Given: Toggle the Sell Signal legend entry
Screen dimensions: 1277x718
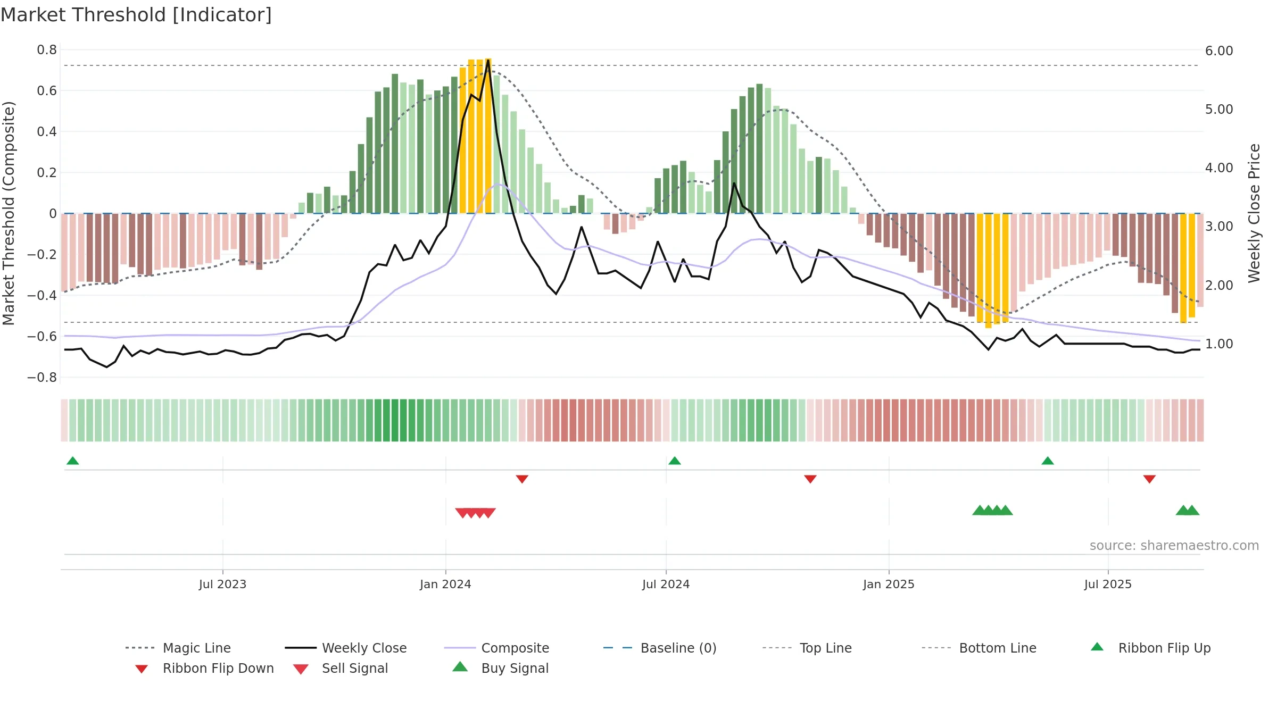Looking at the screenshot, I should pos(341,668).
